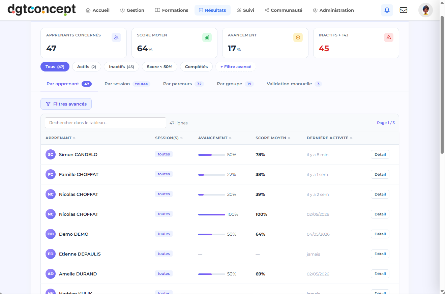Open the notifications bell icon
This screenshot has height=294, width=445.
[387, 10]
